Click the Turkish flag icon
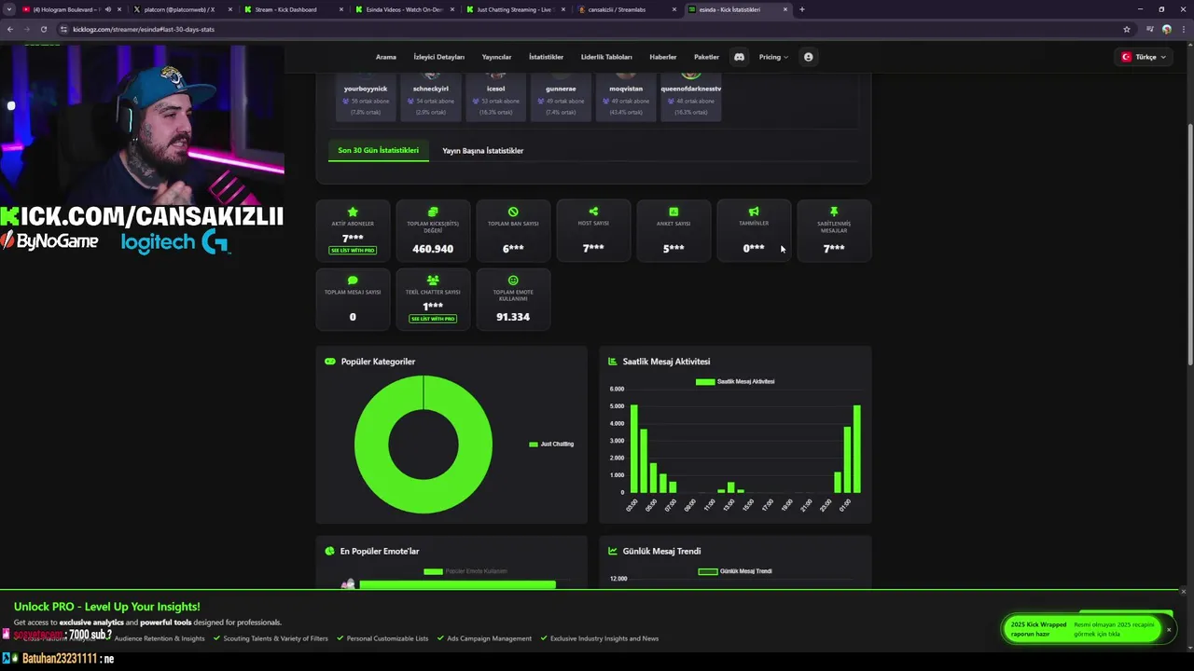Image resolution: width=1194 pixels, height=671 pixels. (1126, 57)
